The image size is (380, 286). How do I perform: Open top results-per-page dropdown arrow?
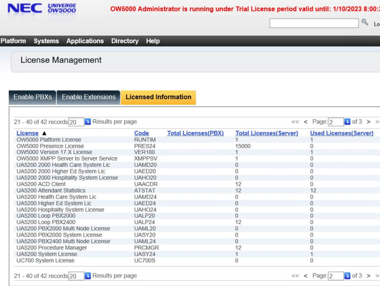[88, 122]
